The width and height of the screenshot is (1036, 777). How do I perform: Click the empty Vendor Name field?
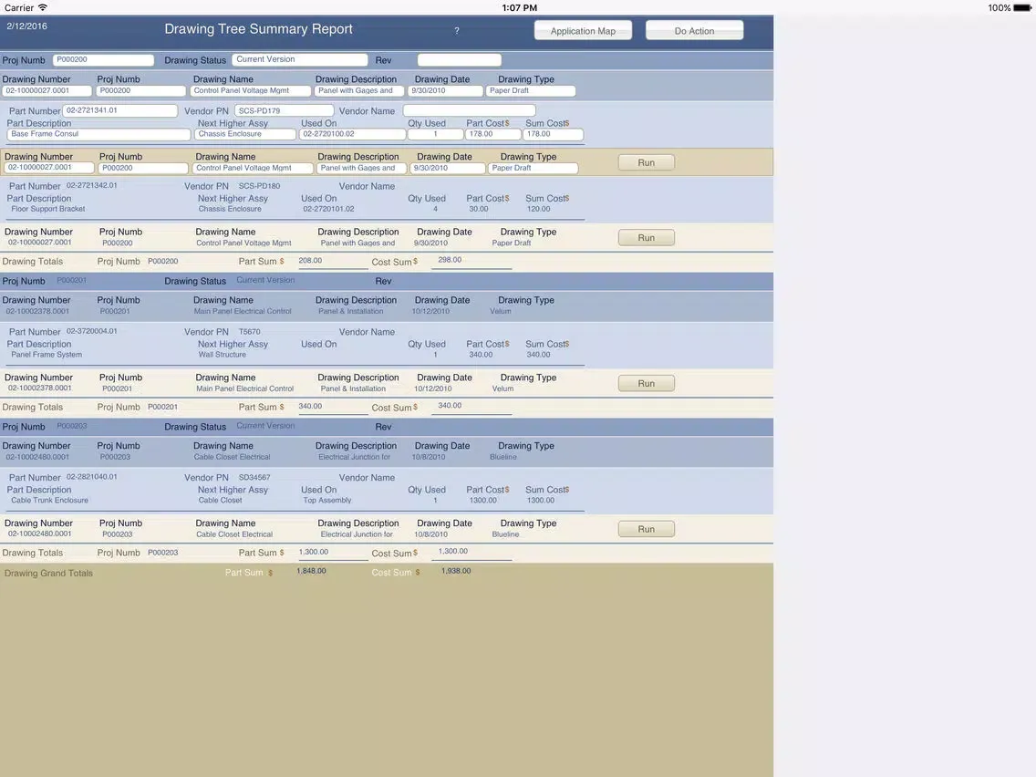click(x=469, y=110)
